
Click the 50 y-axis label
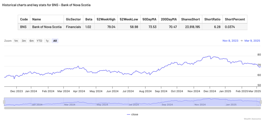[x=259, y=85]
